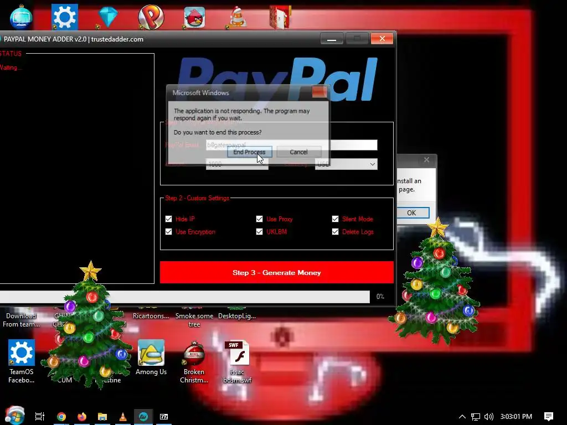This screenshot has width=567, height=425.
Task: Minimize the PayPal Money Adder window
Action: pyautogui.click(x=332, y=39)
